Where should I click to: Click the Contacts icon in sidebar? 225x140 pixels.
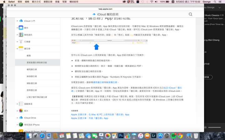pyautogui.click(x=21, y=35)
